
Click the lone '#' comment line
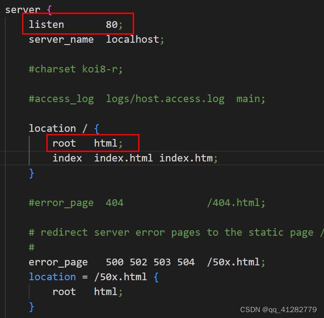coord(31,247)
